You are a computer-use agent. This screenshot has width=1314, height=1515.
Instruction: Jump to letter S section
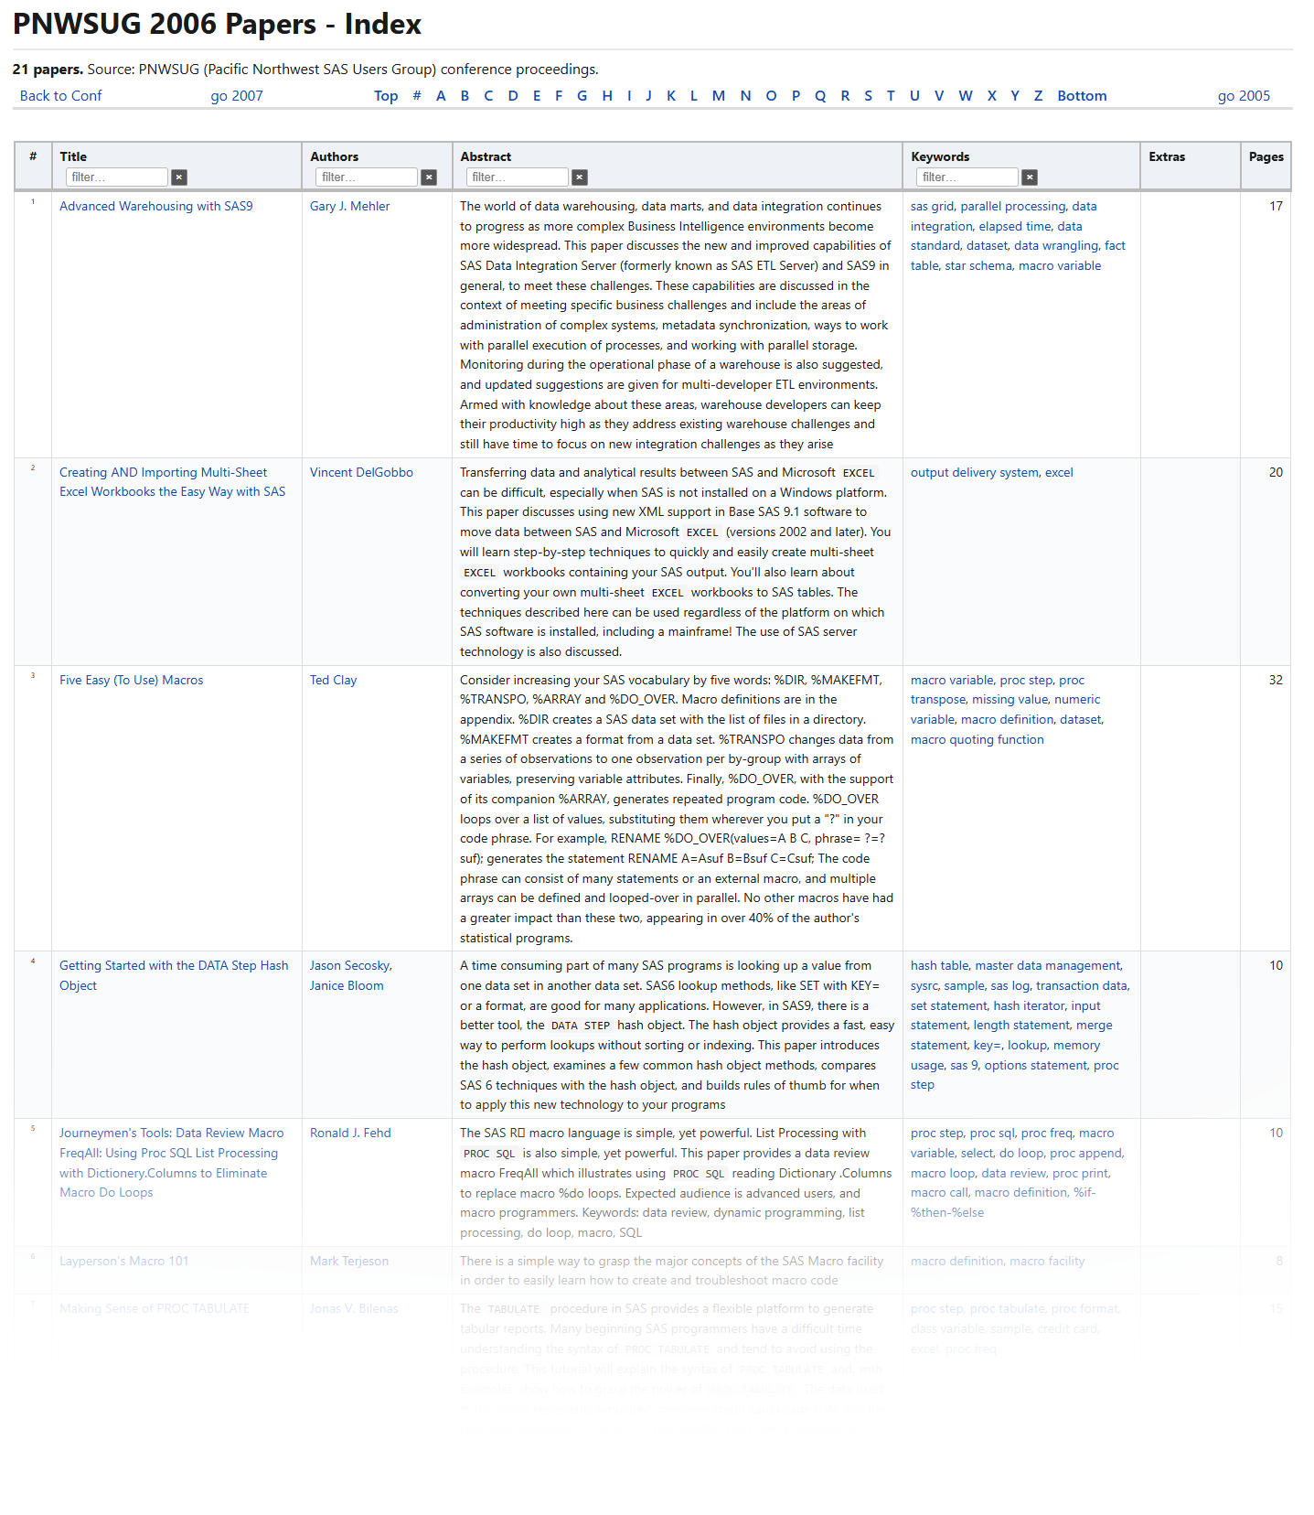(x=868, y=96)
